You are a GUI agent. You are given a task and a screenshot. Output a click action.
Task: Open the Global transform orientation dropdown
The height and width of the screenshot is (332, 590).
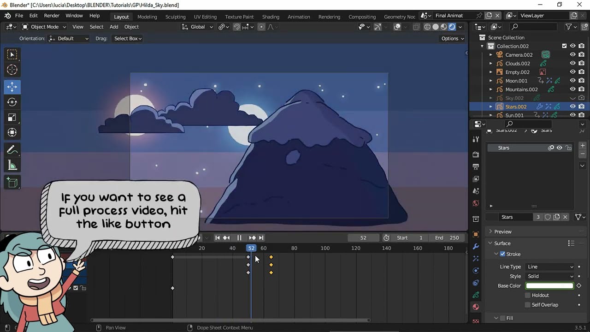[198, 27]
